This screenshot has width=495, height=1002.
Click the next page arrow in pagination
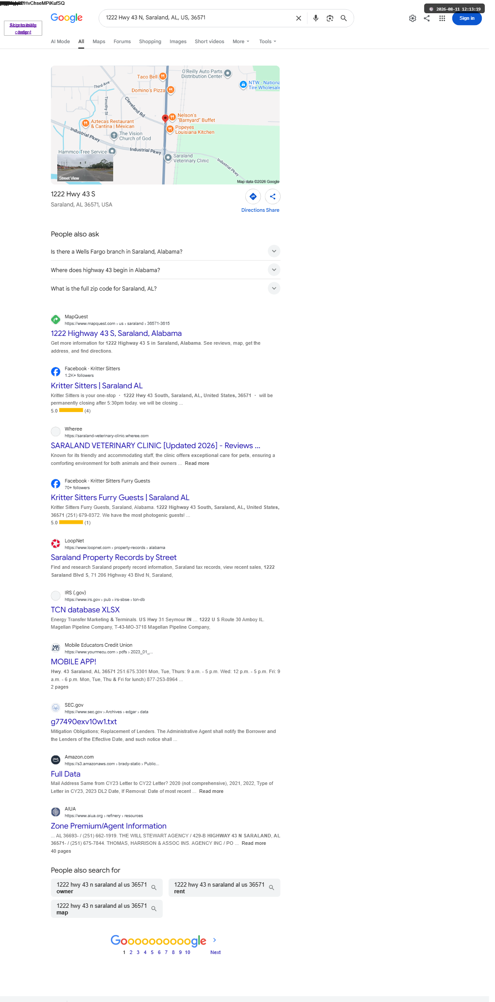[214, 940]
